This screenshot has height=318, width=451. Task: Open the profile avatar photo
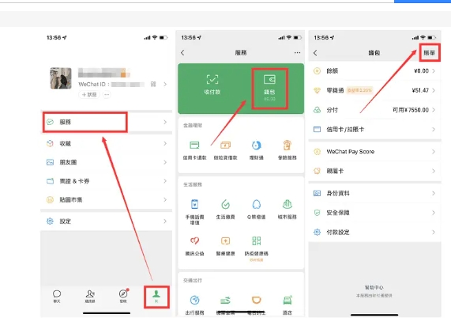[61, 78]
